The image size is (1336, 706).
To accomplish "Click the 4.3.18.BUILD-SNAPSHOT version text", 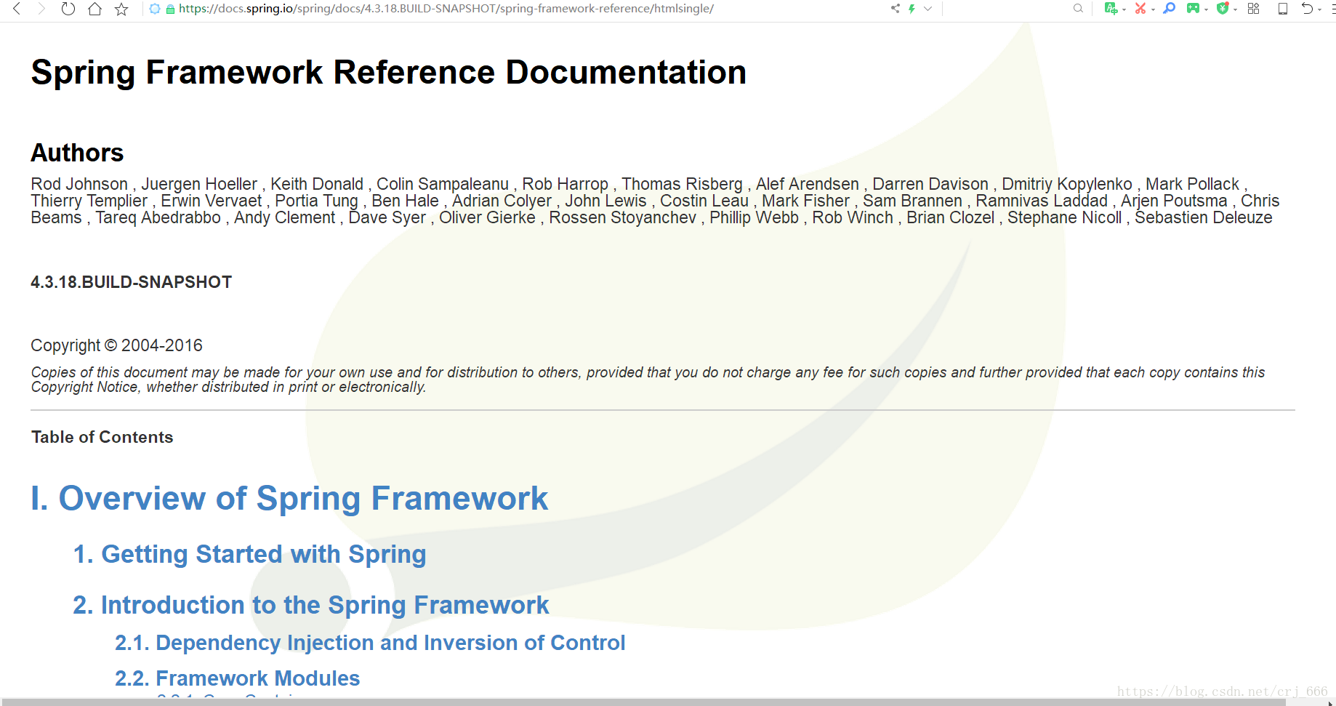I will [x=131, y=282].
